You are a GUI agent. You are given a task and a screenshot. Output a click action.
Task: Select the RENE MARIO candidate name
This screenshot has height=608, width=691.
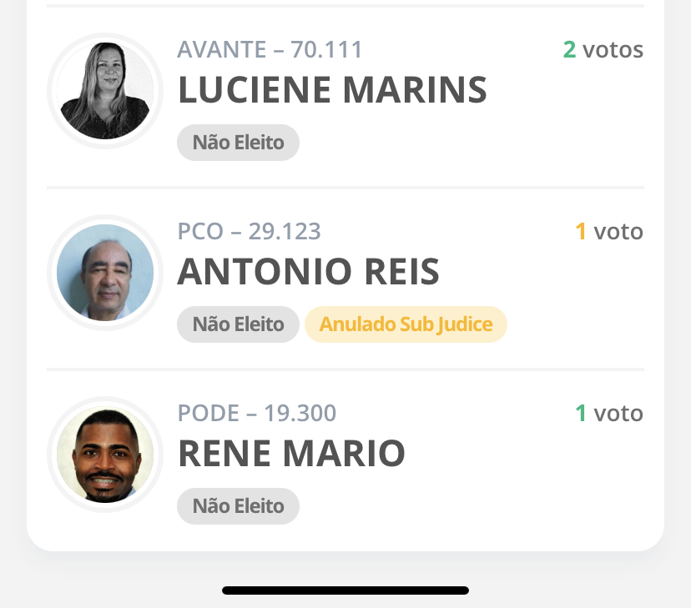click(291, 454)
